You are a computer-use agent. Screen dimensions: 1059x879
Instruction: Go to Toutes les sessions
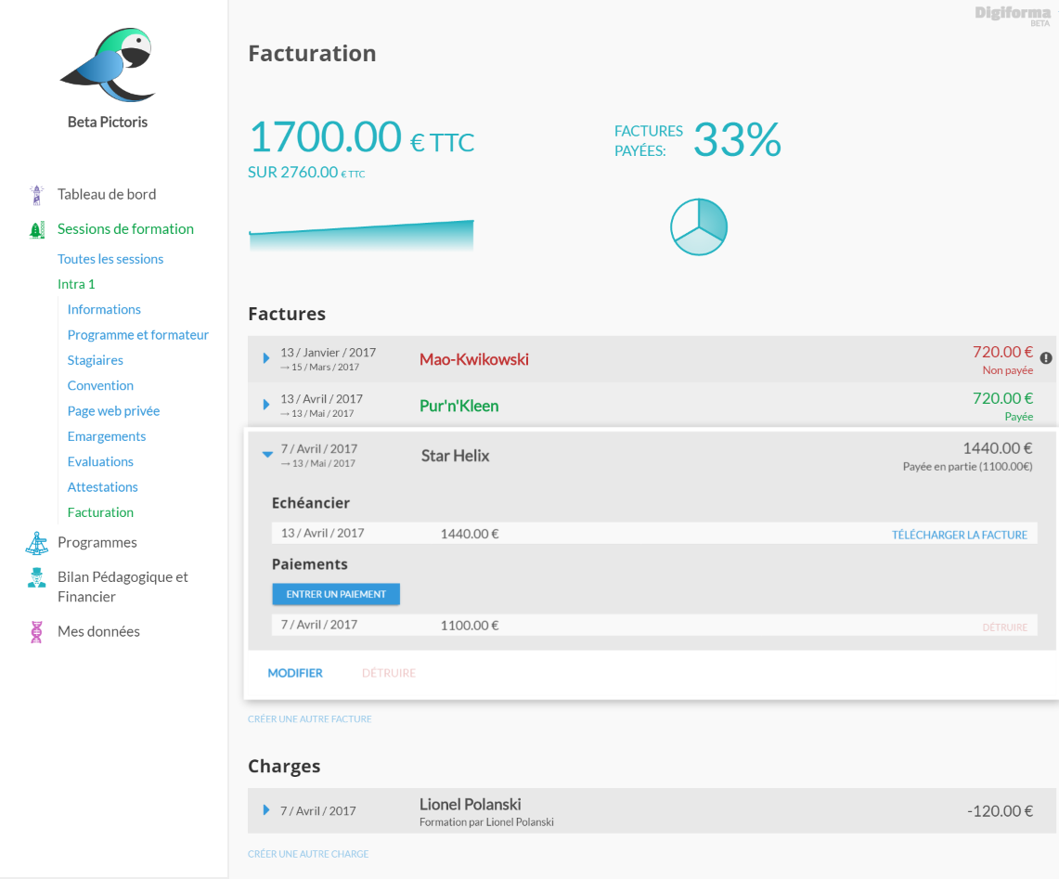pos(110,259)
